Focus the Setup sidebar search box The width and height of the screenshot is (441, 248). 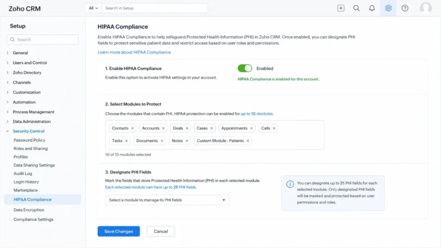43,40
